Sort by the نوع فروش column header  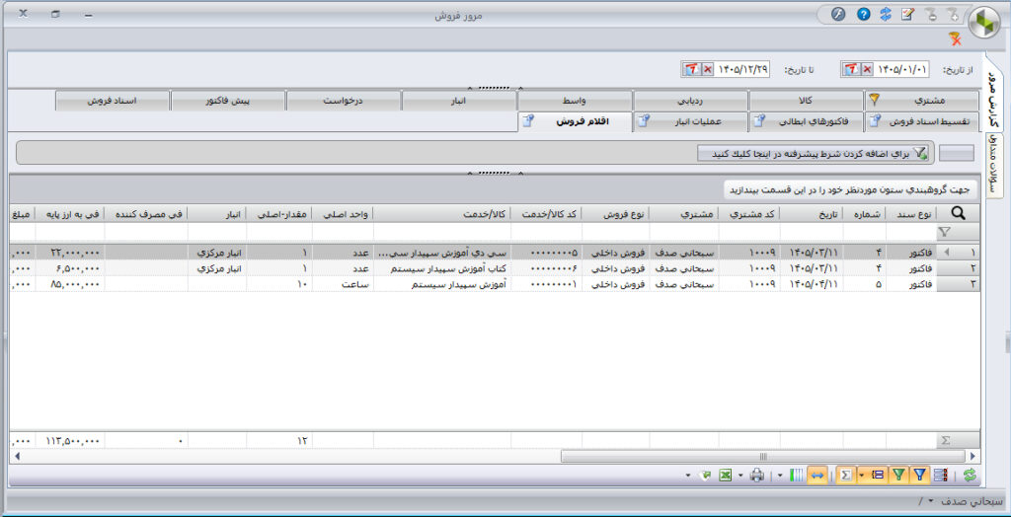(615, 214)
